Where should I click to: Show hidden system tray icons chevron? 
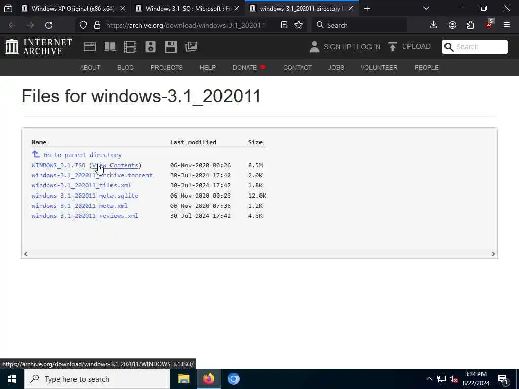[429, 379]
